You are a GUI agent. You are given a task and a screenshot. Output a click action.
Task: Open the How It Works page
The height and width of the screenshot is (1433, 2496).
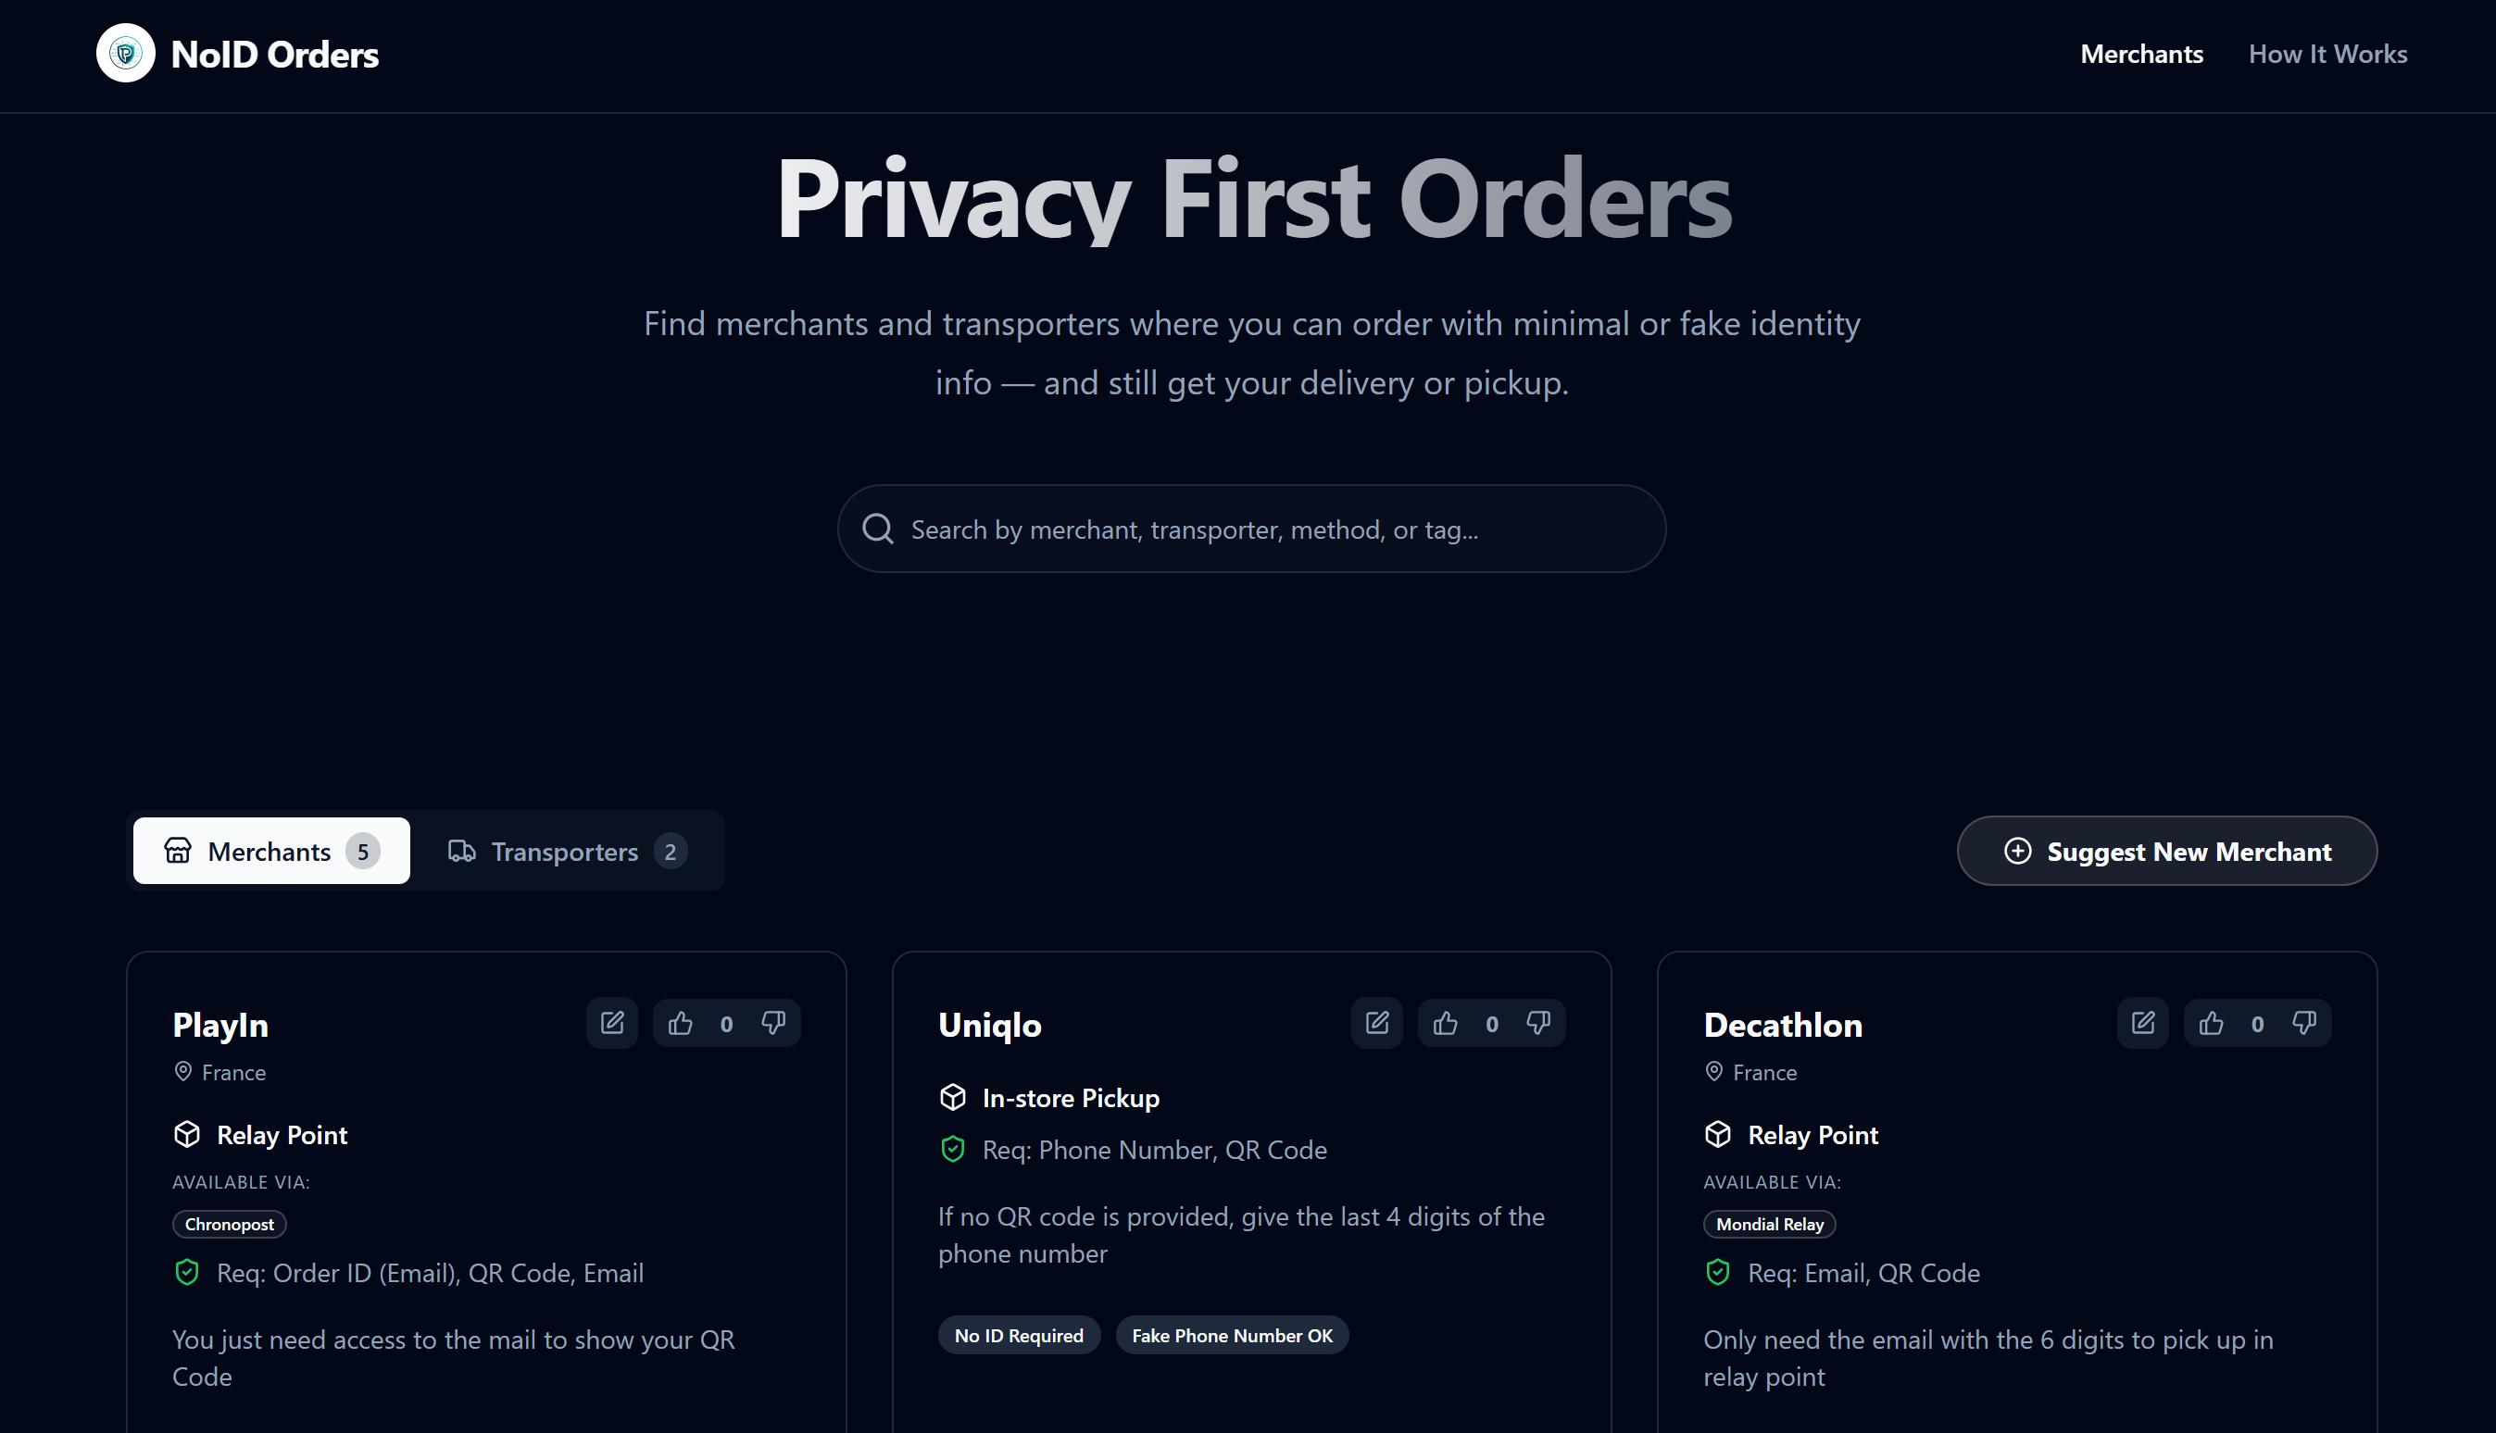tap(2327, 53)
